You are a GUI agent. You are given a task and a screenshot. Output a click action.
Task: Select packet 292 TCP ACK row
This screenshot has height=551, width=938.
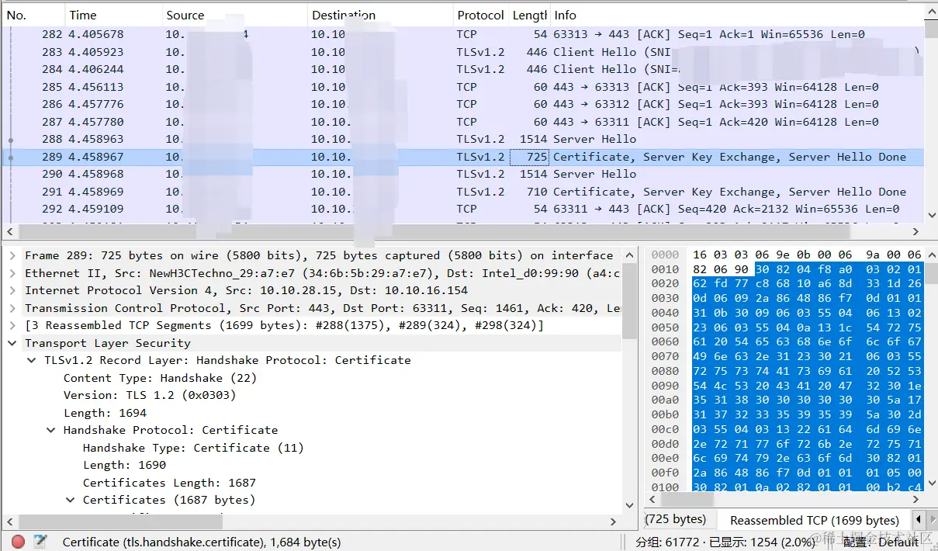click(463, 209)
